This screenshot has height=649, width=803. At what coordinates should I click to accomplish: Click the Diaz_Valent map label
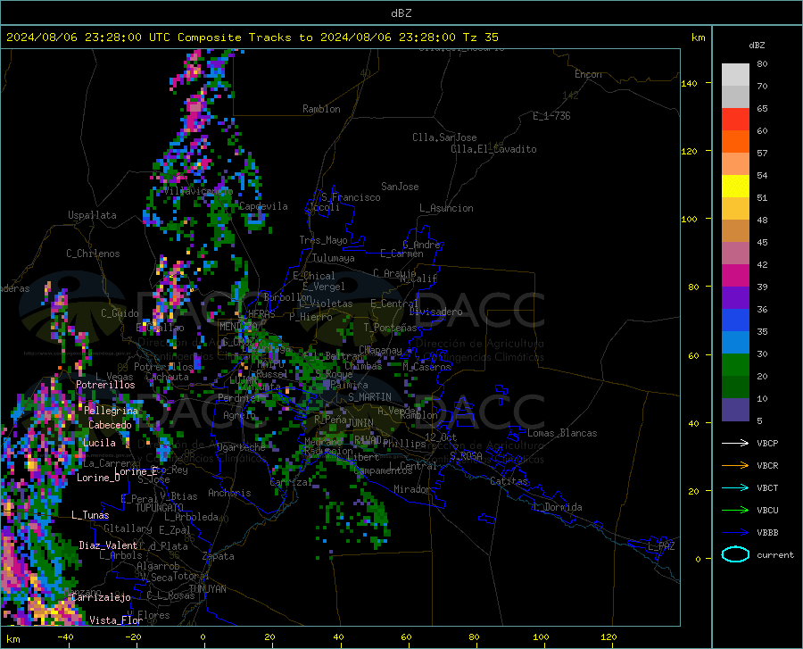(108, 545)
